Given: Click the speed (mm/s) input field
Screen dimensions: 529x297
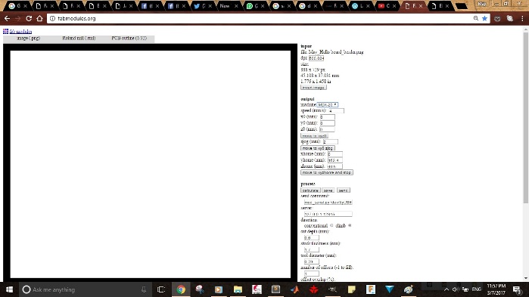Looking at the screenshot, I should pyautogui.click(x=336, y=111).
